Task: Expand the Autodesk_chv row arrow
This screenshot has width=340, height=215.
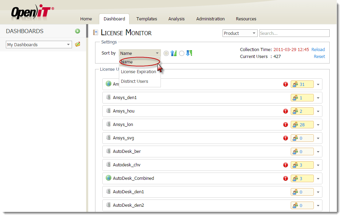Action: pyautogui.click(x=318, y=165)
